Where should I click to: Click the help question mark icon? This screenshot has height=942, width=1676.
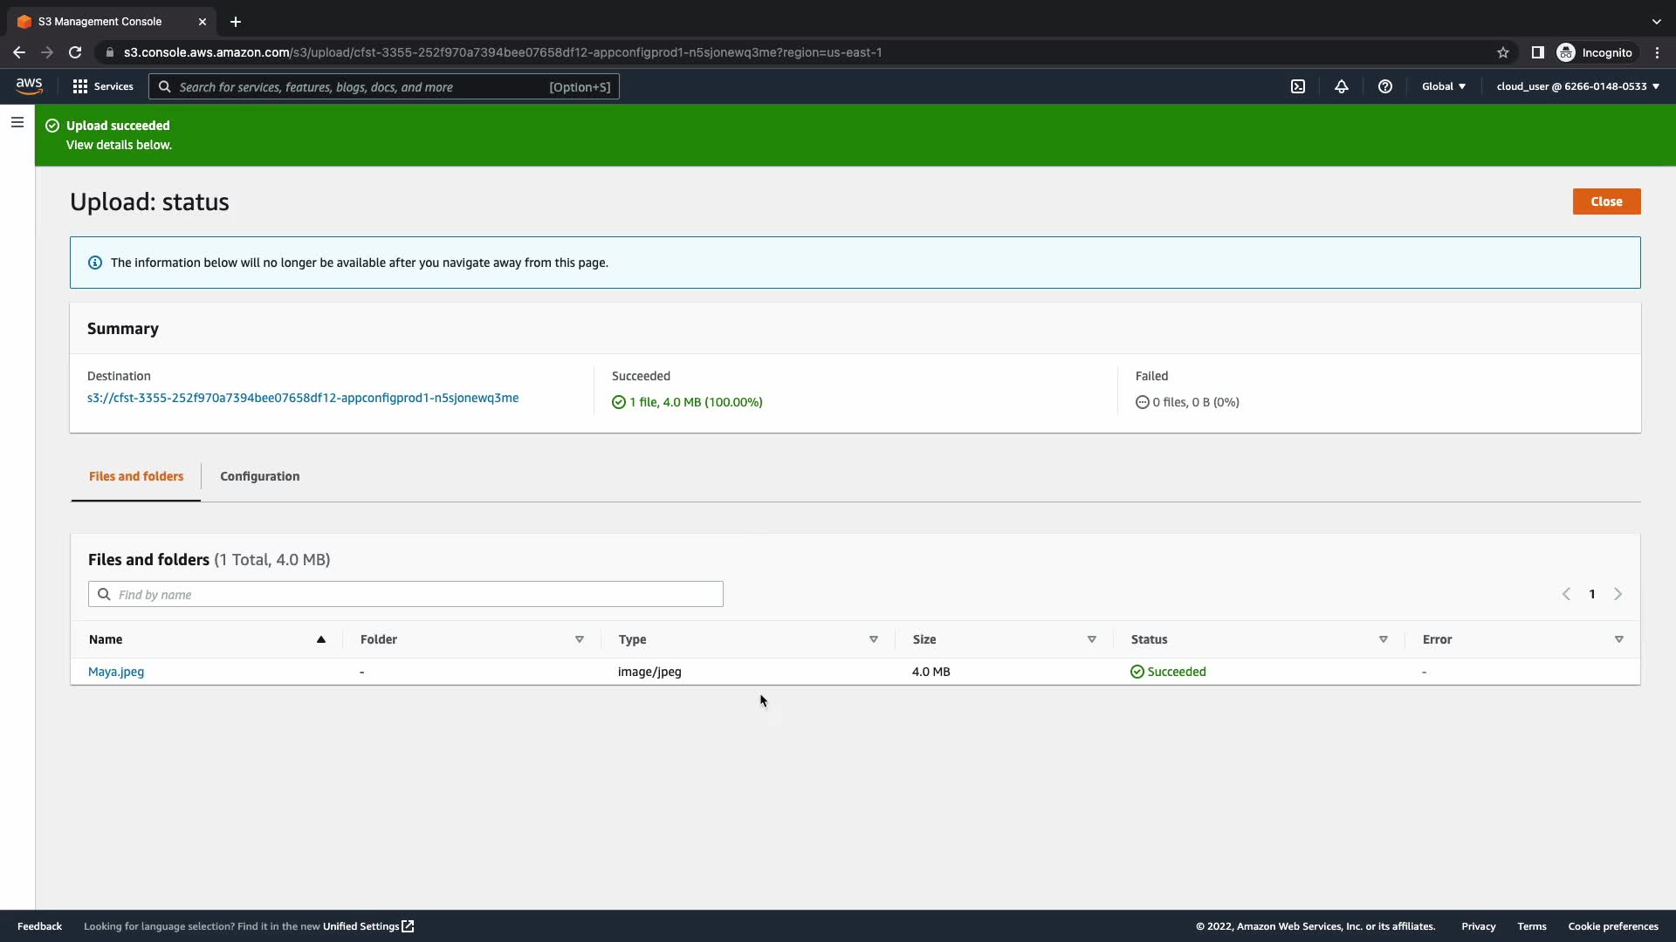click(1385, 86)
